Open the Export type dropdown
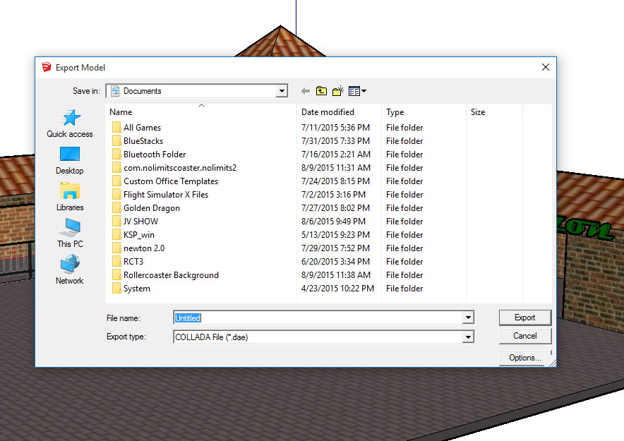 coord(467,337)
